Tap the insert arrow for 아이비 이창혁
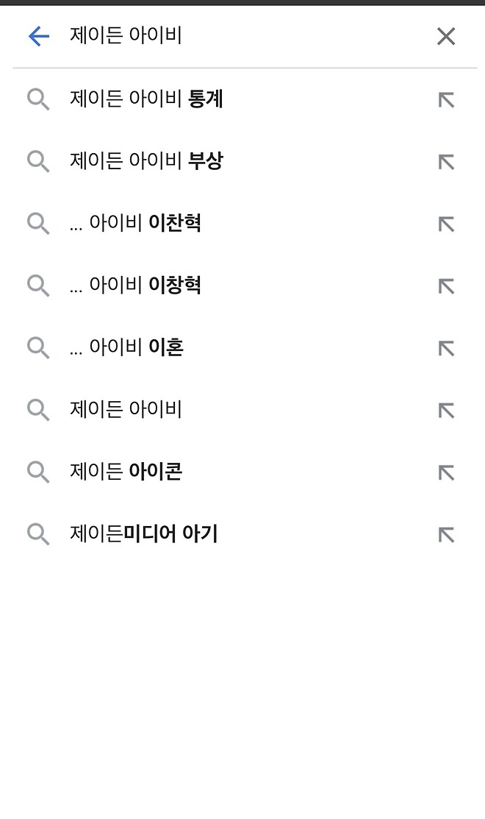 point(446,286)
